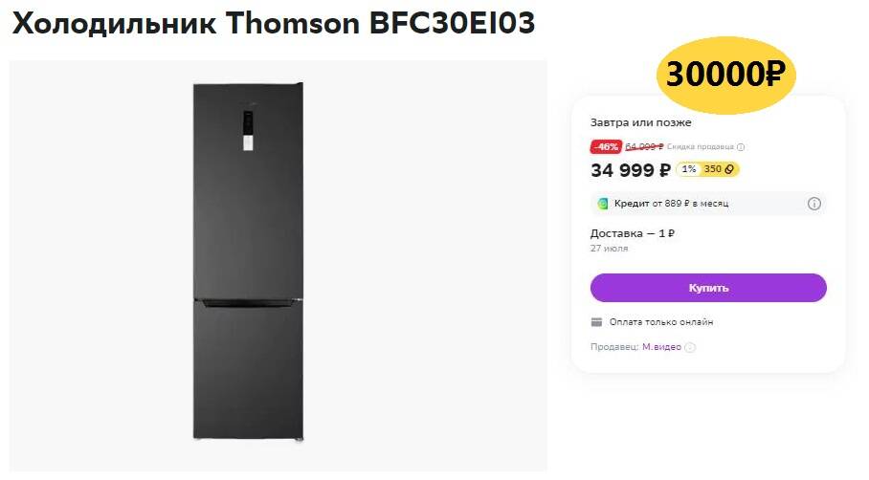Click the Завтра или позже delivery label
Image resolution: width=869 pixels, height=480 pixels.
(x=640, y=122)
